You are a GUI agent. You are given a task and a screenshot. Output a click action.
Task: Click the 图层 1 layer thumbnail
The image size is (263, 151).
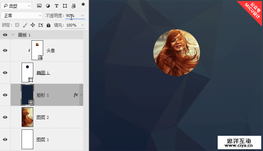pos(27,139)
